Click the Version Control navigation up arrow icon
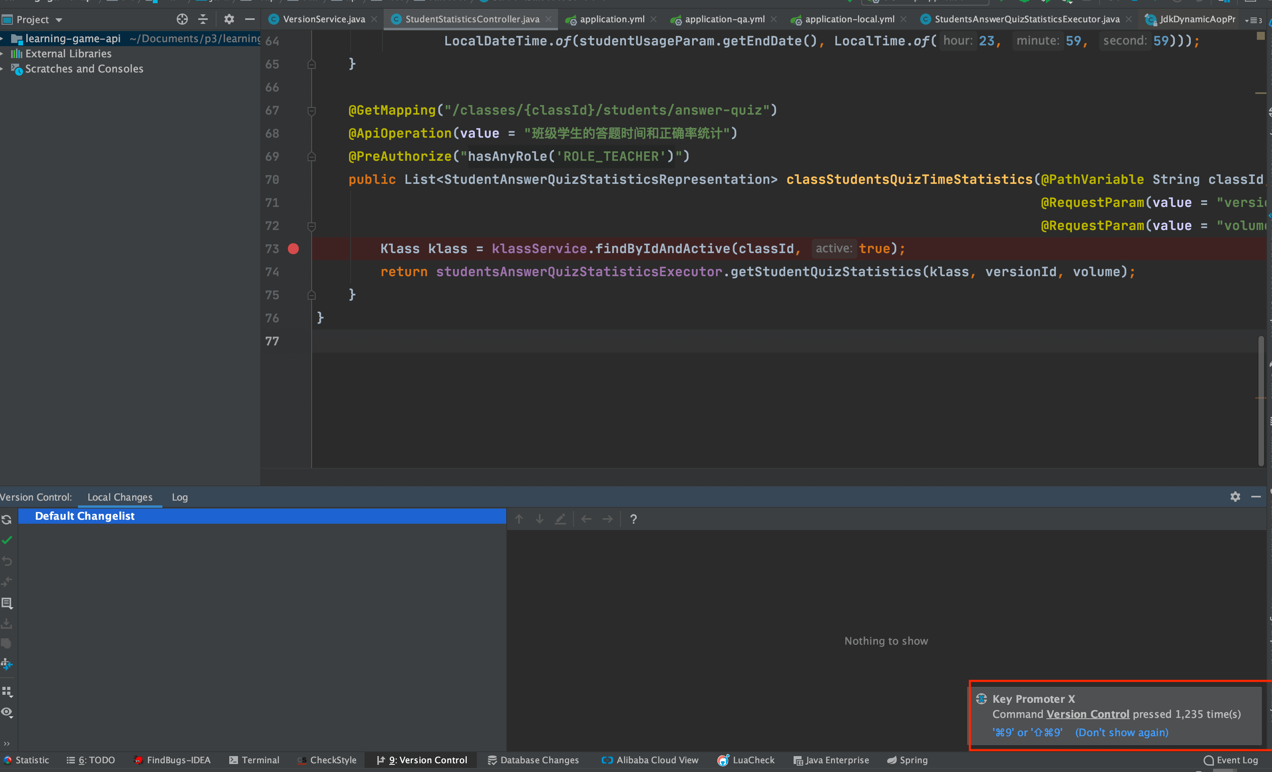Image resolution: width=1272 pixels, height=772 pixels. click(520, 518)
